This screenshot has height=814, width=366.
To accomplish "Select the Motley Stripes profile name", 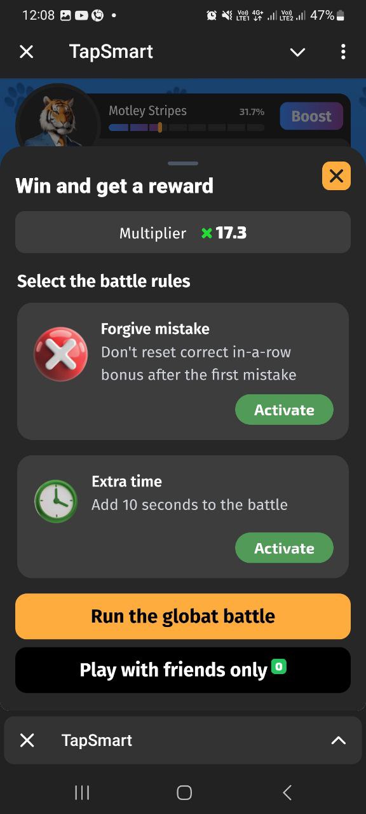I will pyautogui.click(x=147, y=110).
